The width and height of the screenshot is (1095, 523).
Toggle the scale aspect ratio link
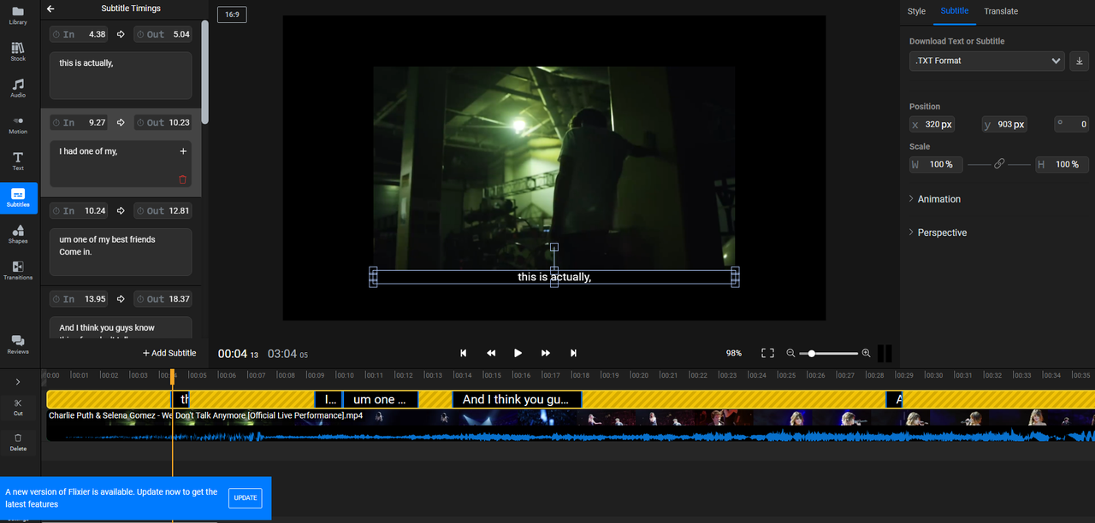999,164
